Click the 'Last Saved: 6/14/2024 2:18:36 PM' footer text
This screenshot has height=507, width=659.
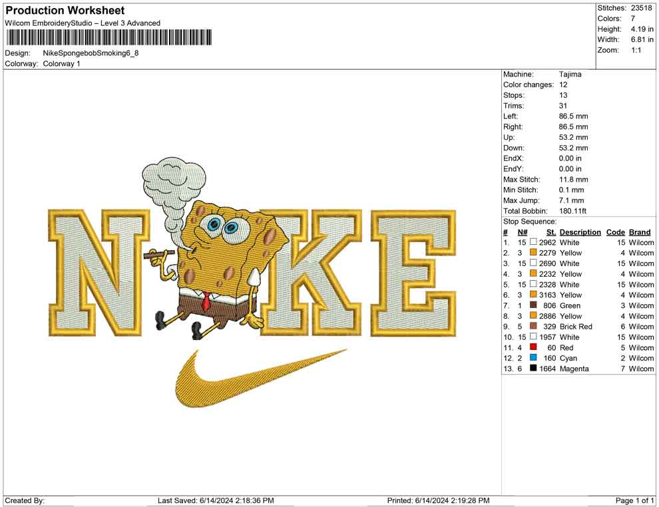click(x=216, y=500)
